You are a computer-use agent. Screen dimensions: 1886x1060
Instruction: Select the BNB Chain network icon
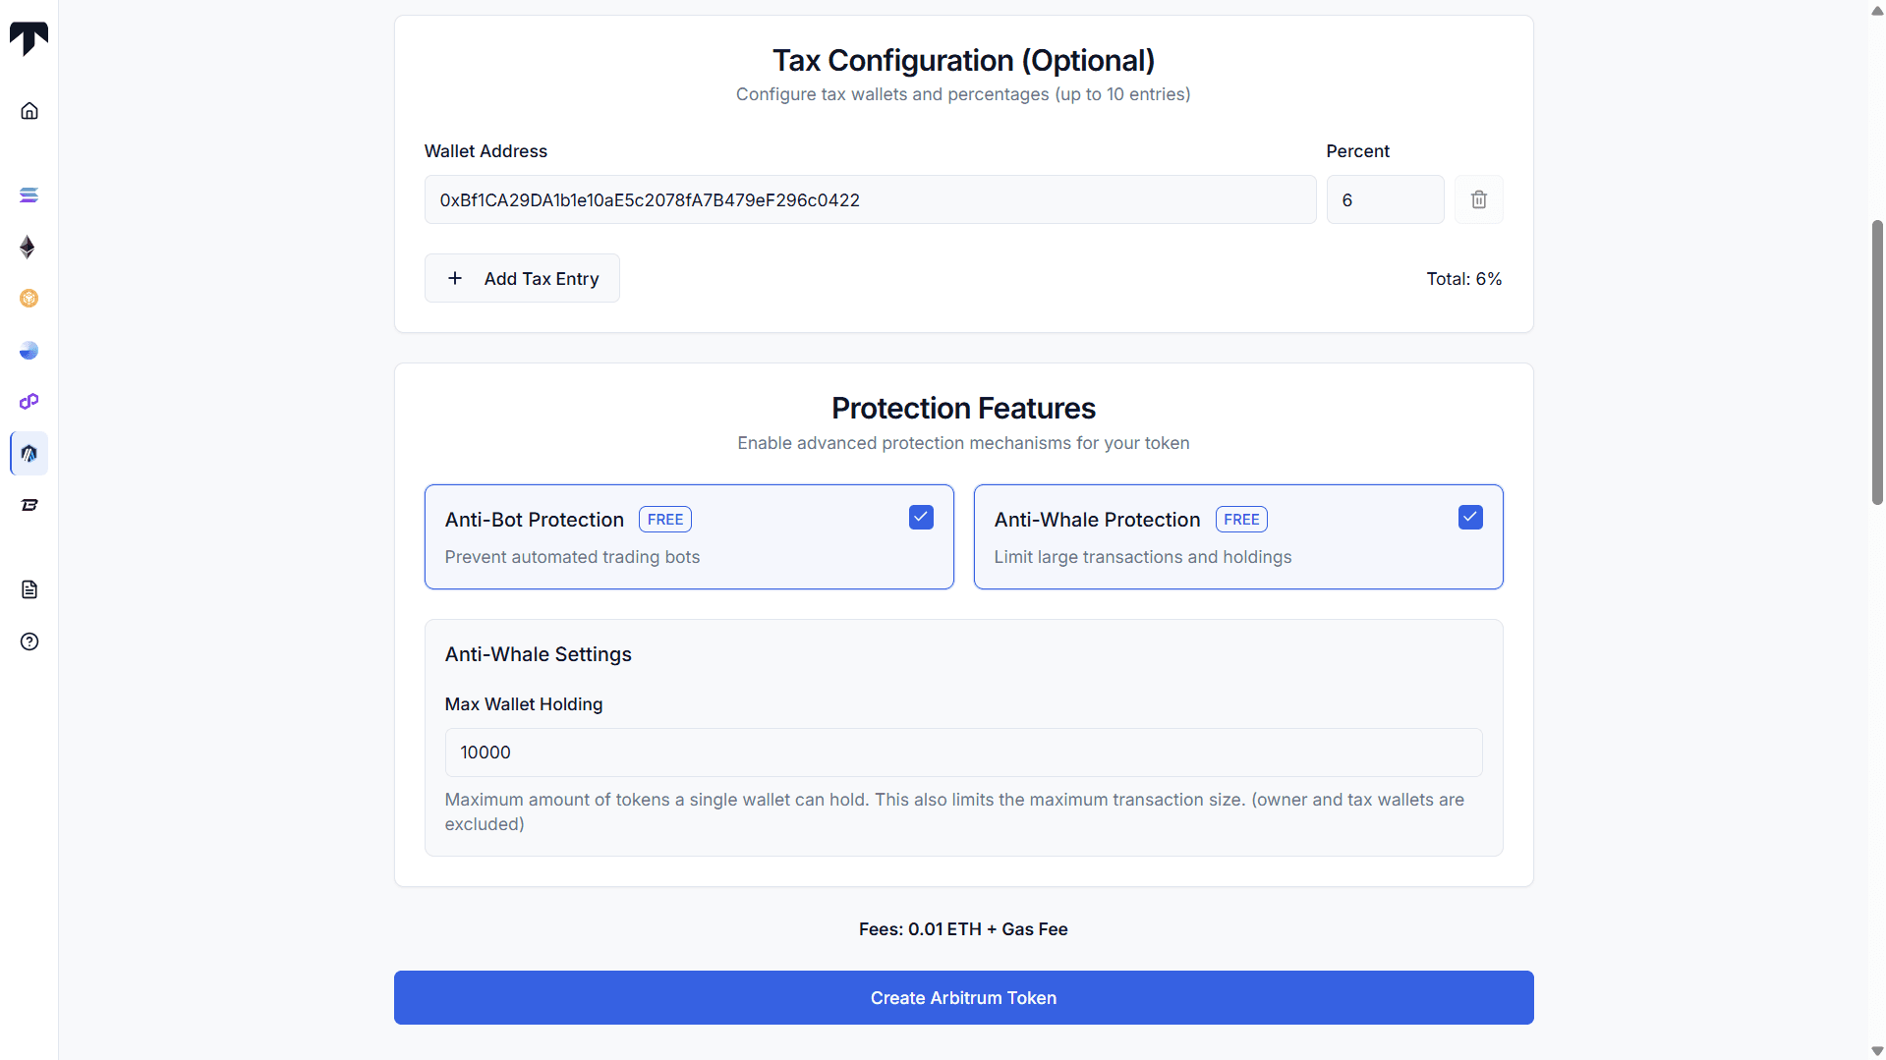pyautogui.click(x=29, y=299)
